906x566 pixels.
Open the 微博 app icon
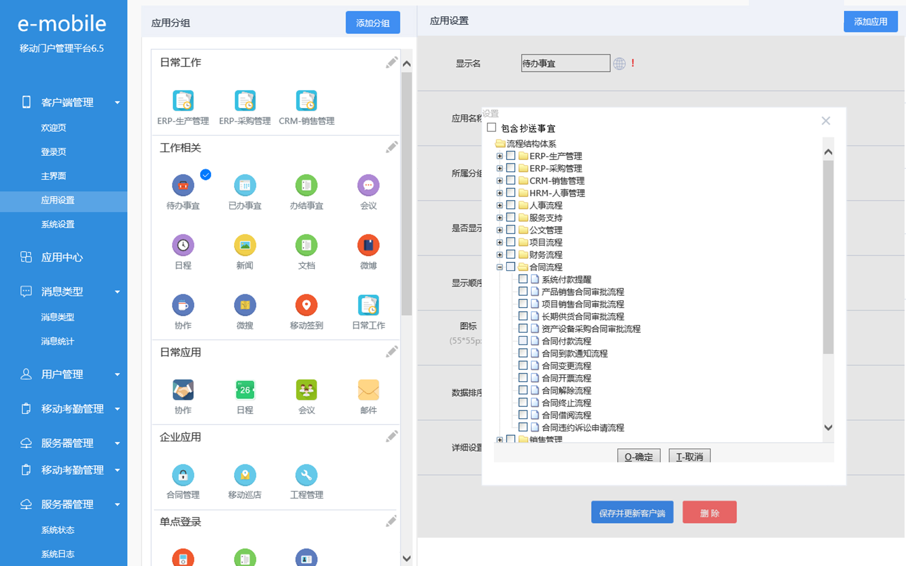pos(368,245)
